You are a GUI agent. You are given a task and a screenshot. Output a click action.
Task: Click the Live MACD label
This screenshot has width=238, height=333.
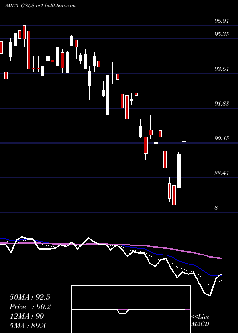click(x=200, y=321)
